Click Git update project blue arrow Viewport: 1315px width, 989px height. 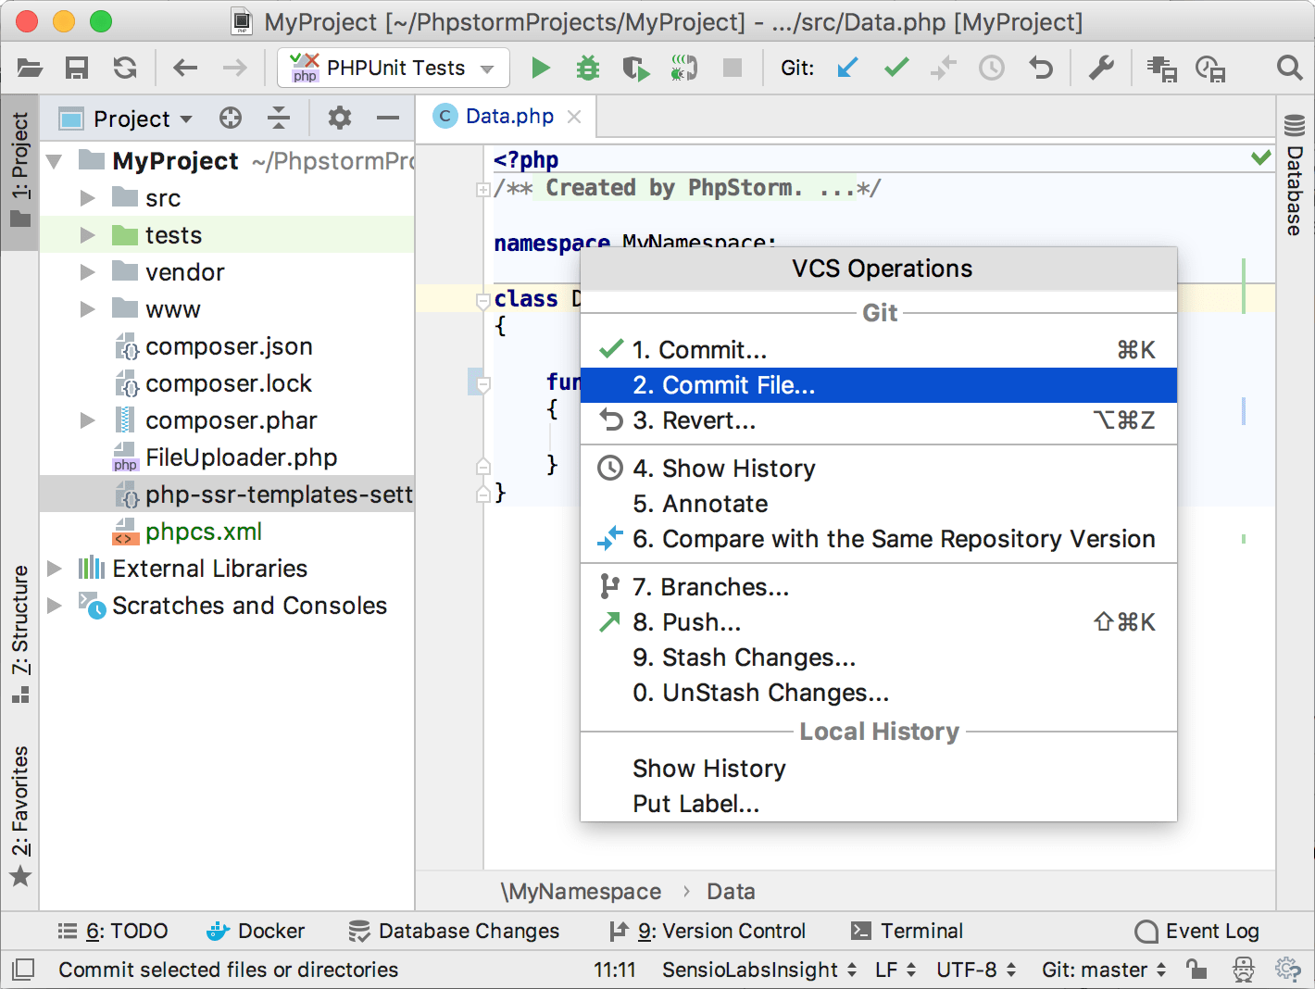pos(847,68)
